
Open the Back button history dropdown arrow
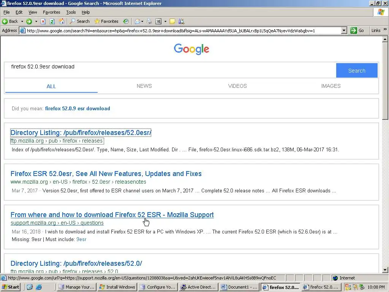click(22, 21)
